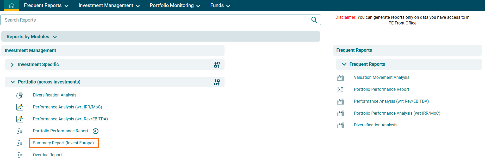The width and height of the screenshot is (485, 162).
Task: Open the Investment Management menu
Action: [x=109, y=5]
